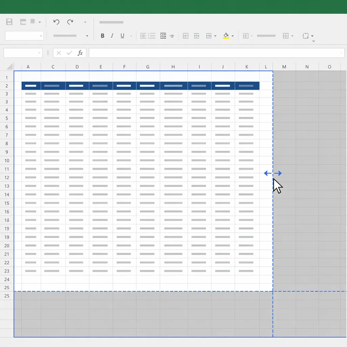
Task: Open the dropdown arrow next to underline
Action: coord(131,36)
